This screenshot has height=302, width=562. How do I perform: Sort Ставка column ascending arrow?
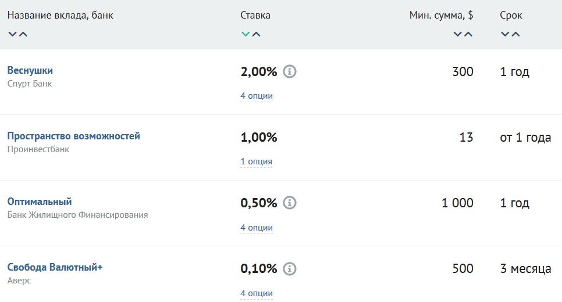[256, 34]
